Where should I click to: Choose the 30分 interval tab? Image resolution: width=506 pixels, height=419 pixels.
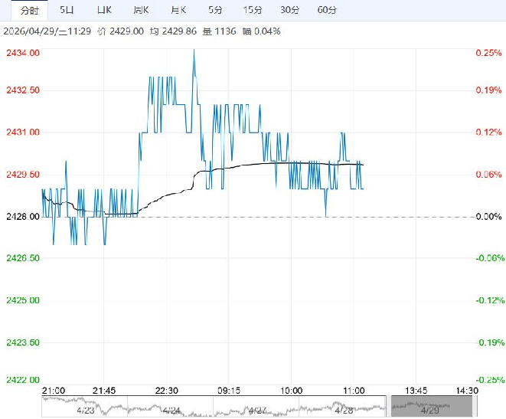coord(289,10)
